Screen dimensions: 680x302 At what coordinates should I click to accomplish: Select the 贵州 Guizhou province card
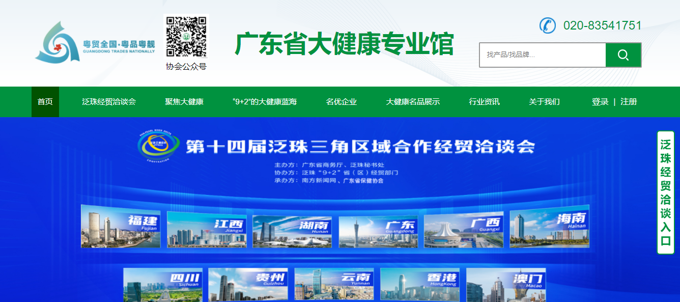click(x=248, y=285)
